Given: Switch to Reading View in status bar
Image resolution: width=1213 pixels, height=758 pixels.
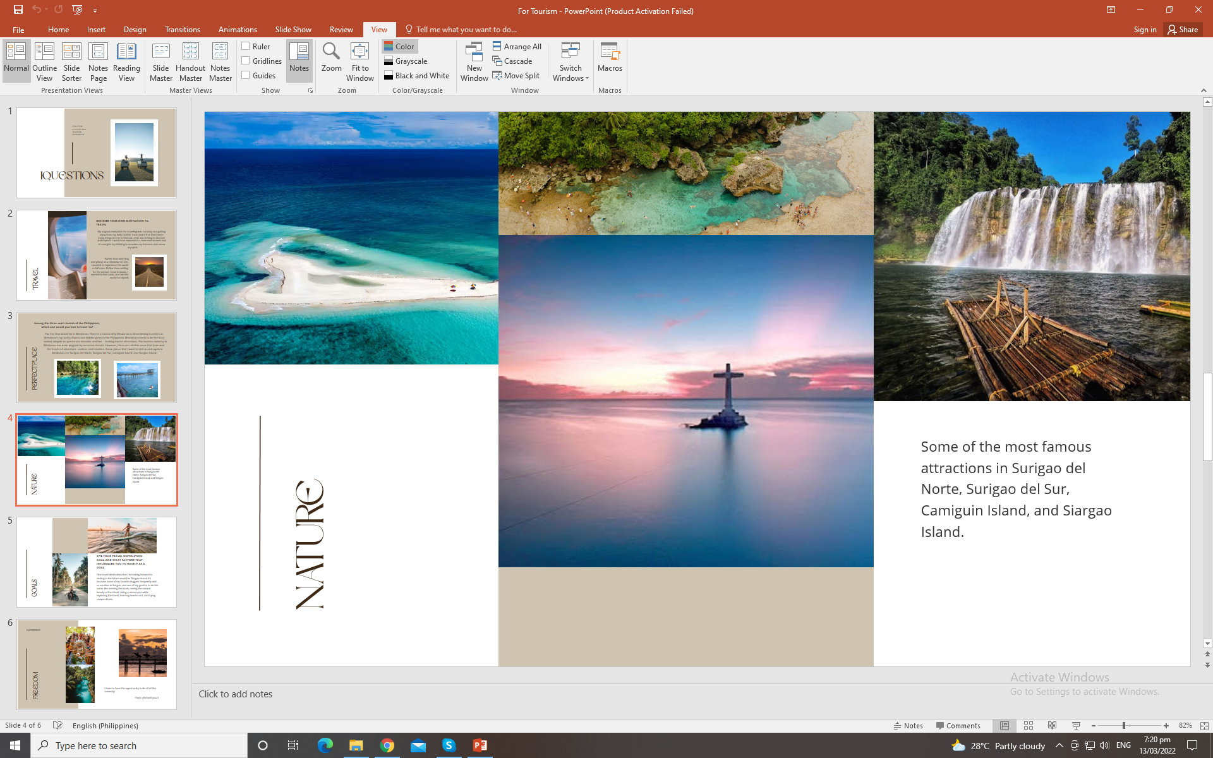Looking at the screenshot, I should (x=1052, y=726).
